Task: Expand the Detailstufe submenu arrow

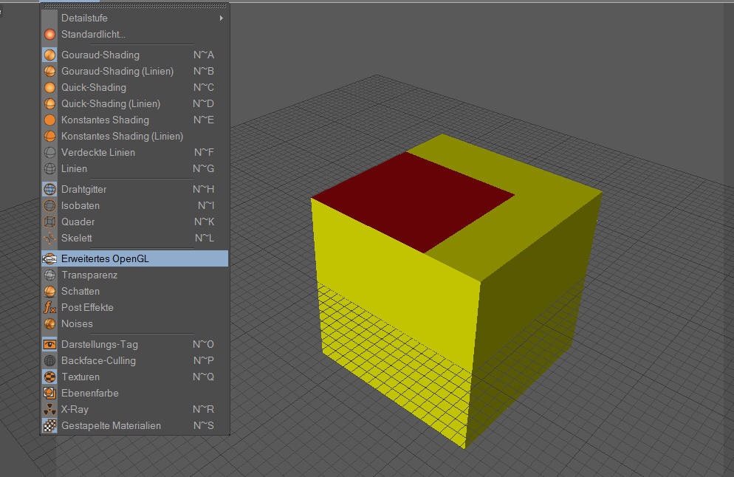Action: 221,18
